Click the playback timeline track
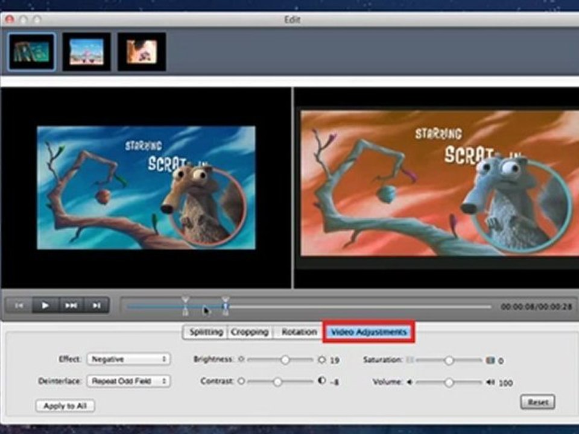 (309, 307)
